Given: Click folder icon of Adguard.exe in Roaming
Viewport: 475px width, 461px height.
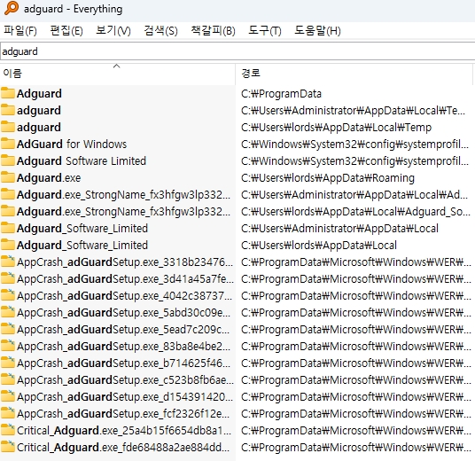Looking at the screenshot, I should 8,177.
